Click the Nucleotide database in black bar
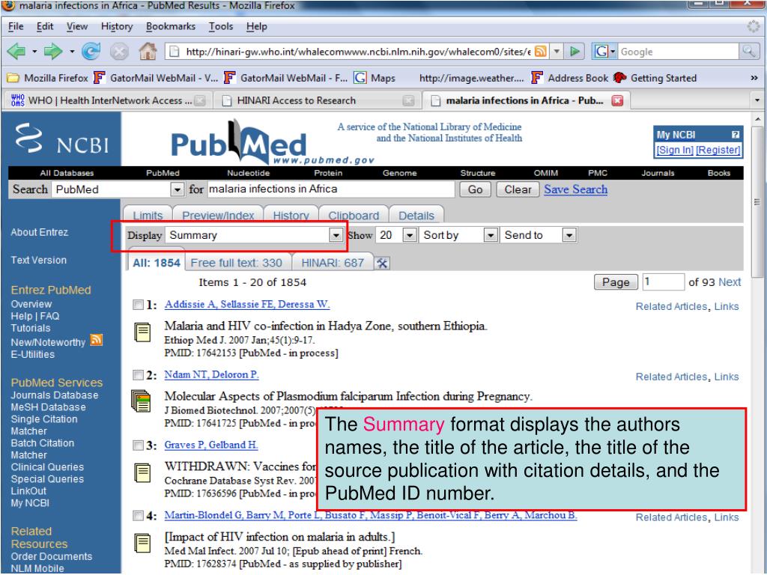This screenshot has width=767, height=575. tap(248, 173)
